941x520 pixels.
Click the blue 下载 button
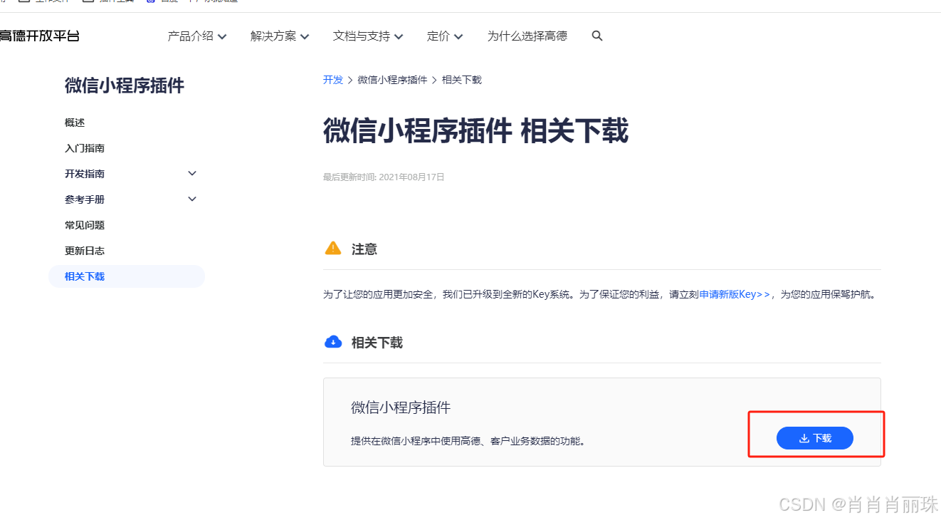coord(815,438)
